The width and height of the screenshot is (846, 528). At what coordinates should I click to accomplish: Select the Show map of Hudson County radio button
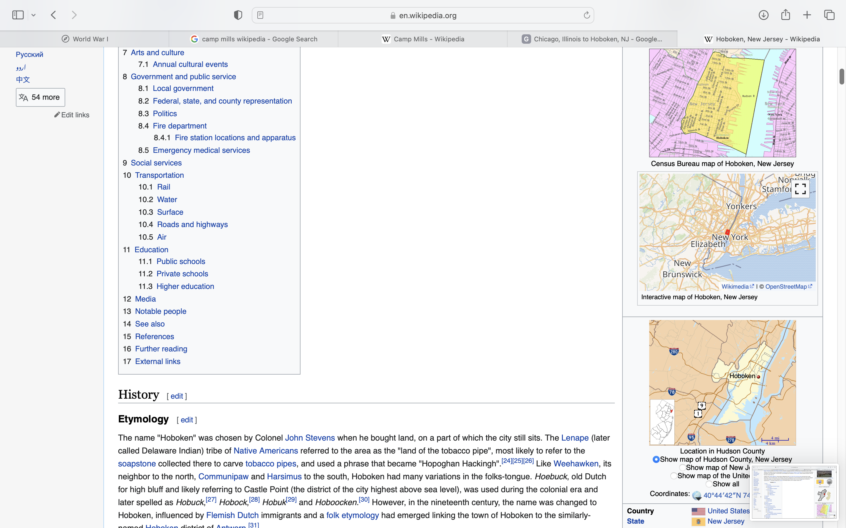click(x=656, y=460)
